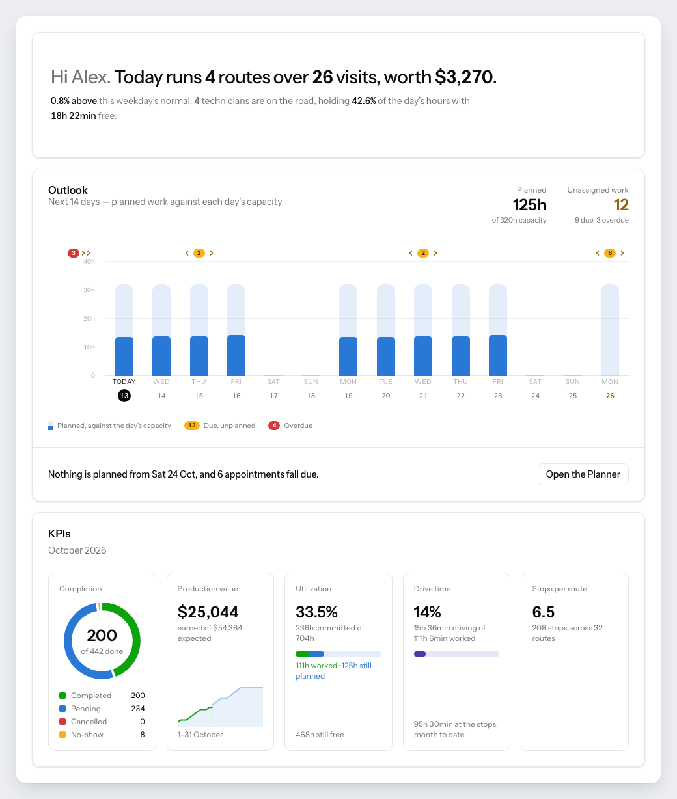Click the '200 of 442 done' donut center

(x=102, y=641)
